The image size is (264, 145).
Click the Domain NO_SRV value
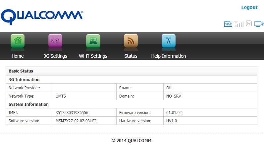(174, 96)
